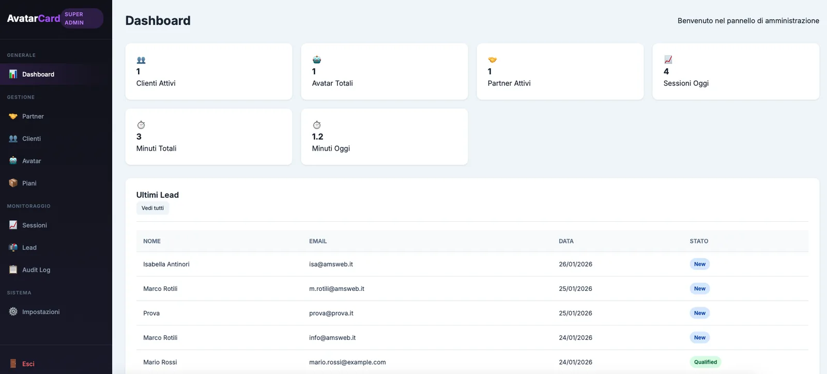Go to the Clienti section

click(x=56, y=139)
